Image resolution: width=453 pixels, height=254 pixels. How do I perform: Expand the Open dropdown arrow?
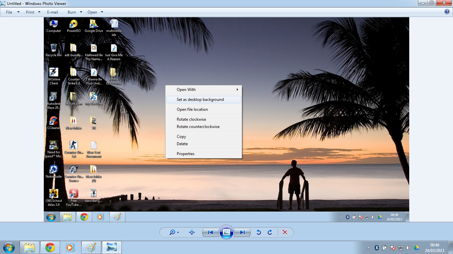click(102, 12)
